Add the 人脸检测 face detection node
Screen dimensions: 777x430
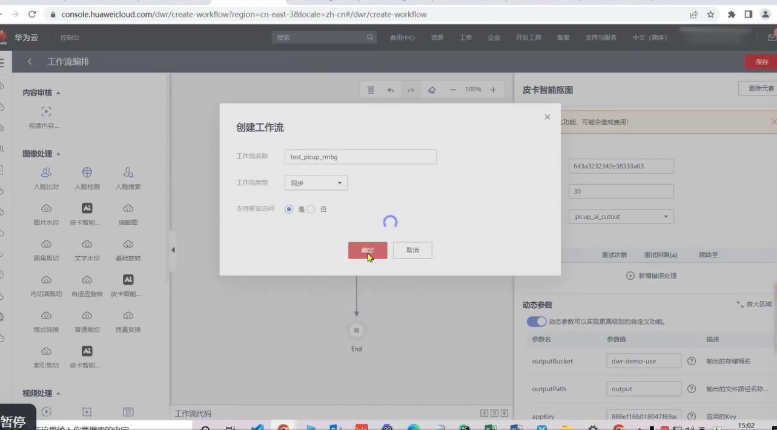(x=87, y=179)
